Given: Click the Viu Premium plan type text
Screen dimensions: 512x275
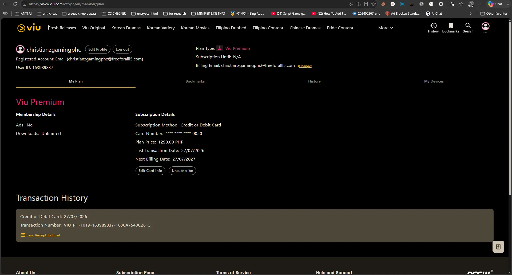Looking at the screenshot, I should tap(237, 48).
